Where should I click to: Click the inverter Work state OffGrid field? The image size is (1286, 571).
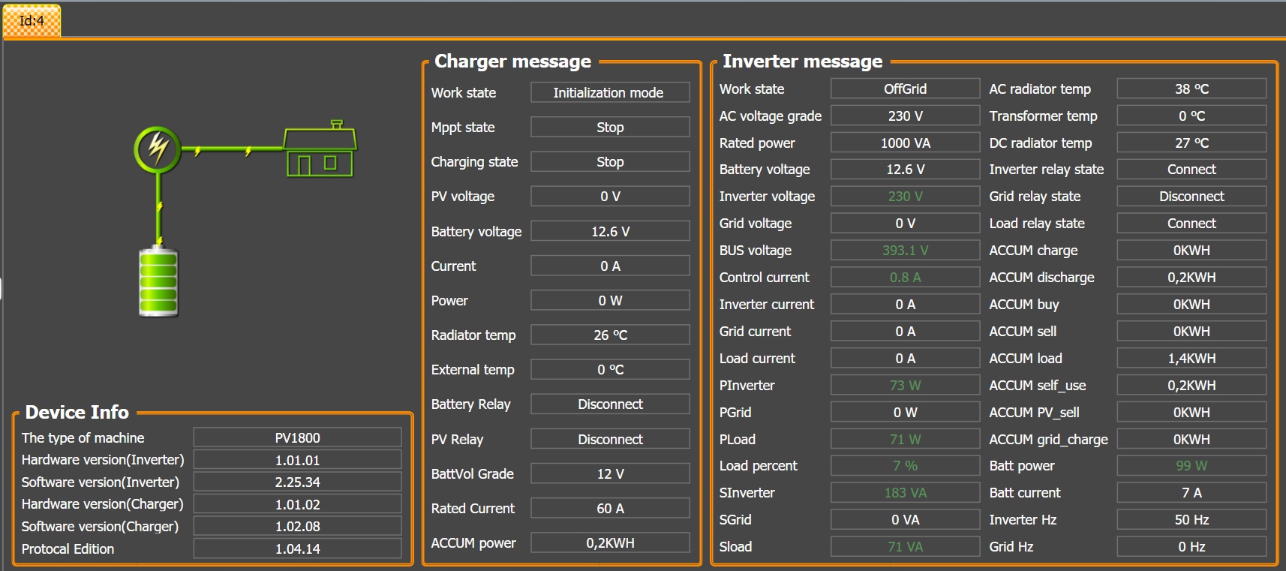click(905, 89)
